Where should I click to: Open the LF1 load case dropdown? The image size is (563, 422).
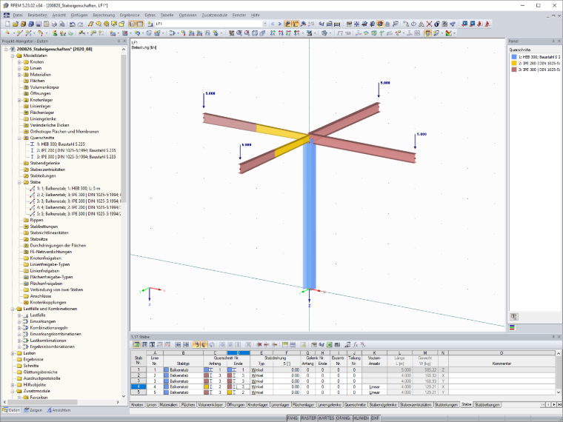(265, 24)
